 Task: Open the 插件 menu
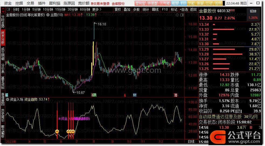click(x=41, y=4)
